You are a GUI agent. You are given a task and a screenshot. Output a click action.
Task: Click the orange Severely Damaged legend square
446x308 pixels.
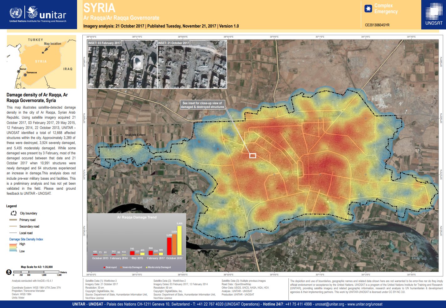[121, 267]
